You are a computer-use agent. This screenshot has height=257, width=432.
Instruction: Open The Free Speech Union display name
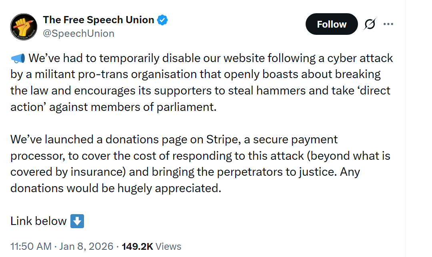[98, 20]
